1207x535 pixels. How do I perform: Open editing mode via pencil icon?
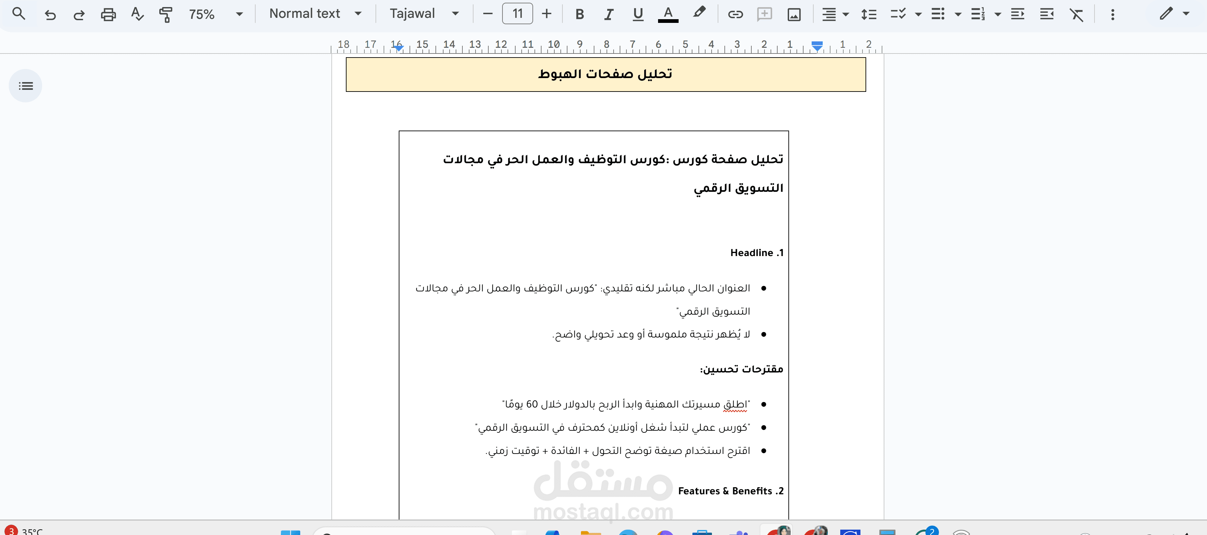[x=1166, y=13]
